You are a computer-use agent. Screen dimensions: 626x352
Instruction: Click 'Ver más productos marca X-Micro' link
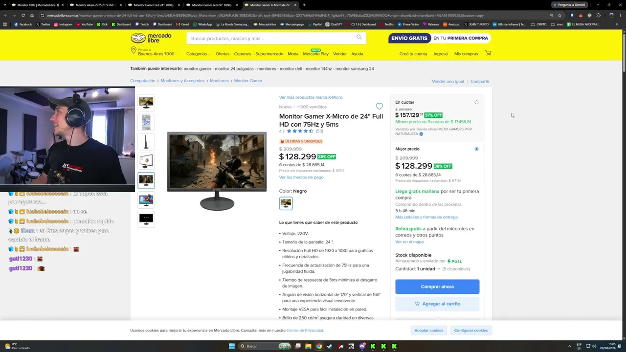[311, 97]
